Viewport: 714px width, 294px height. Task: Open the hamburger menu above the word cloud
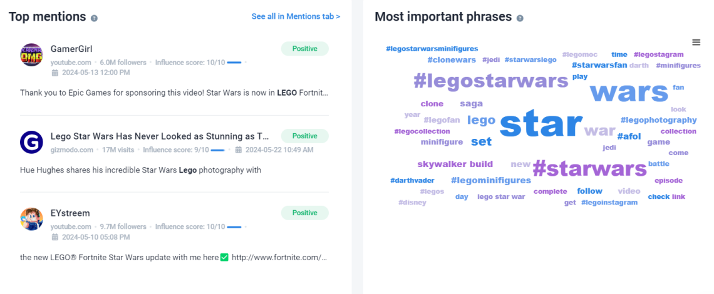(x=696, y=43)
